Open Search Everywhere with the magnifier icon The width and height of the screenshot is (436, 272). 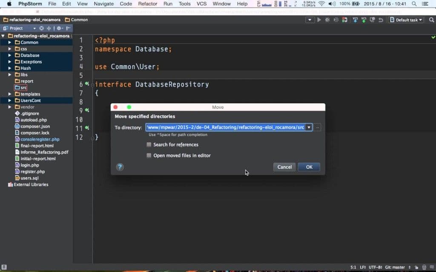(x=431, y=20)
